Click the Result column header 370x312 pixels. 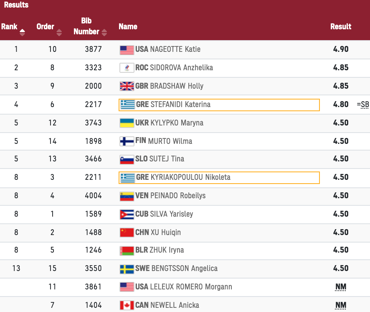click(341, 26)
